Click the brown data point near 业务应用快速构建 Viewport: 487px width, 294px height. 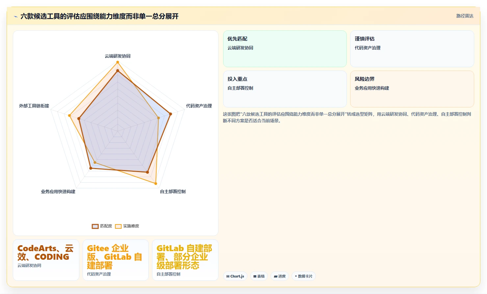(91, 168)
